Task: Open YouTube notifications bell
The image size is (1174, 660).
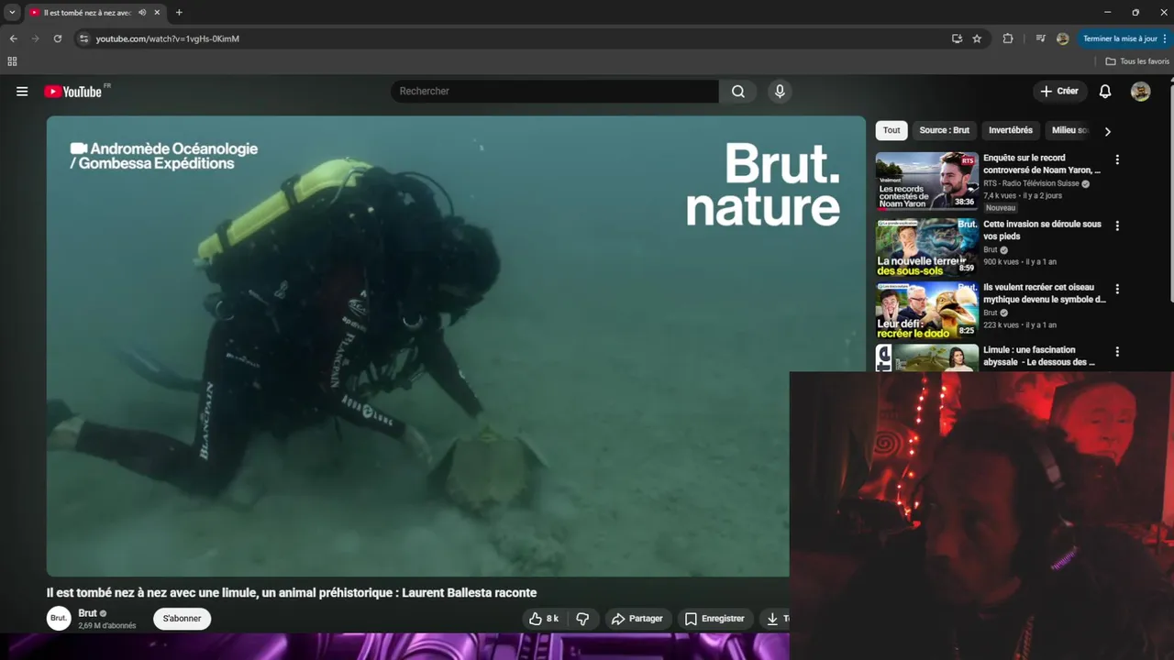Action: (x=1105, y=92)
